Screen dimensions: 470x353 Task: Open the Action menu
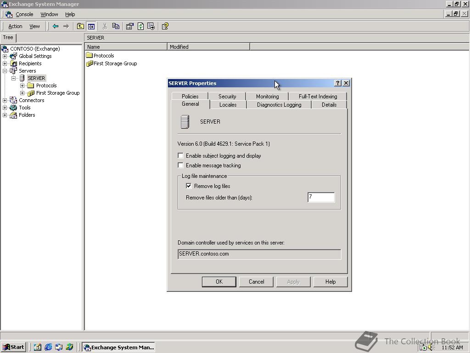pos(15,26)
